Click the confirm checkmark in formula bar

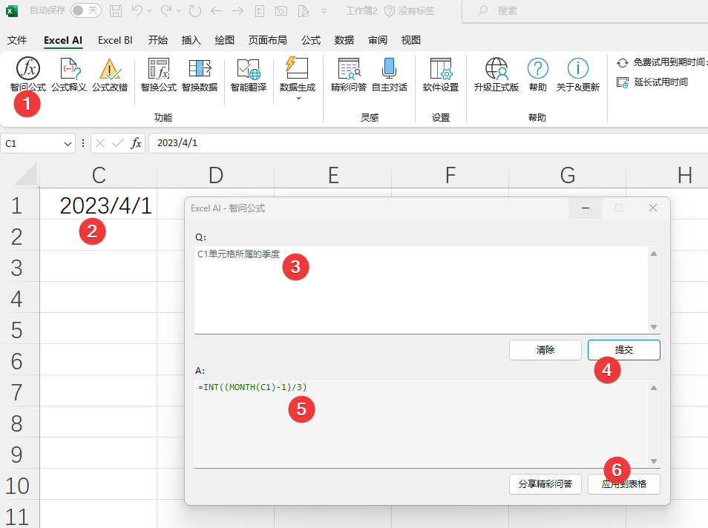pos(118,144)
